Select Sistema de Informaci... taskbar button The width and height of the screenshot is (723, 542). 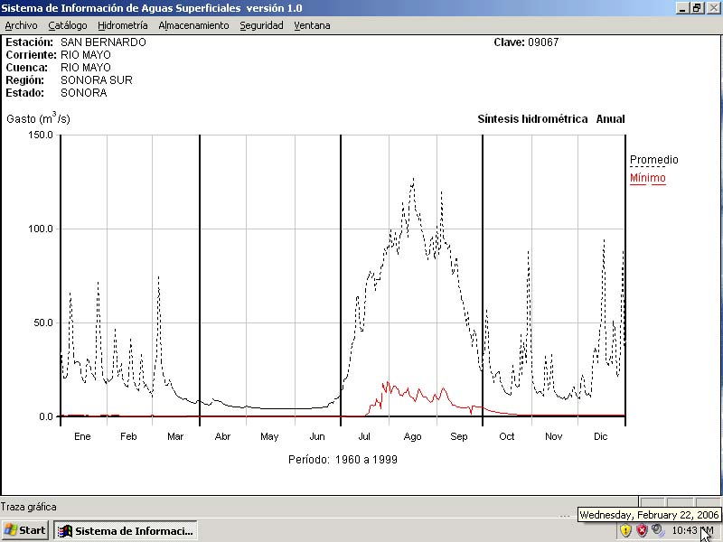pos(126,530)
